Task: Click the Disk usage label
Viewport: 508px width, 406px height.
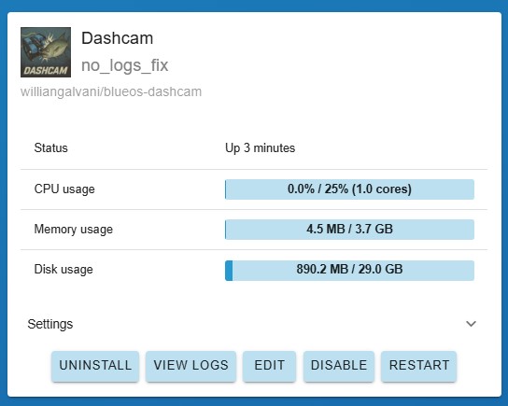Action: coord(63,270)
